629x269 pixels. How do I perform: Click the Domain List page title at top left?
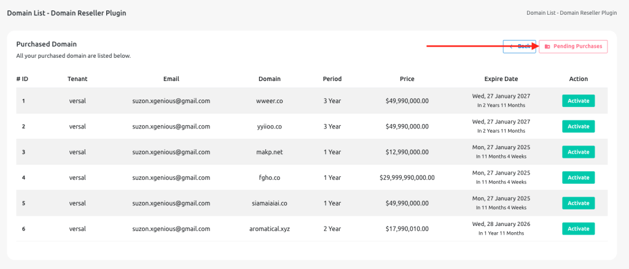tap(66, 14)
